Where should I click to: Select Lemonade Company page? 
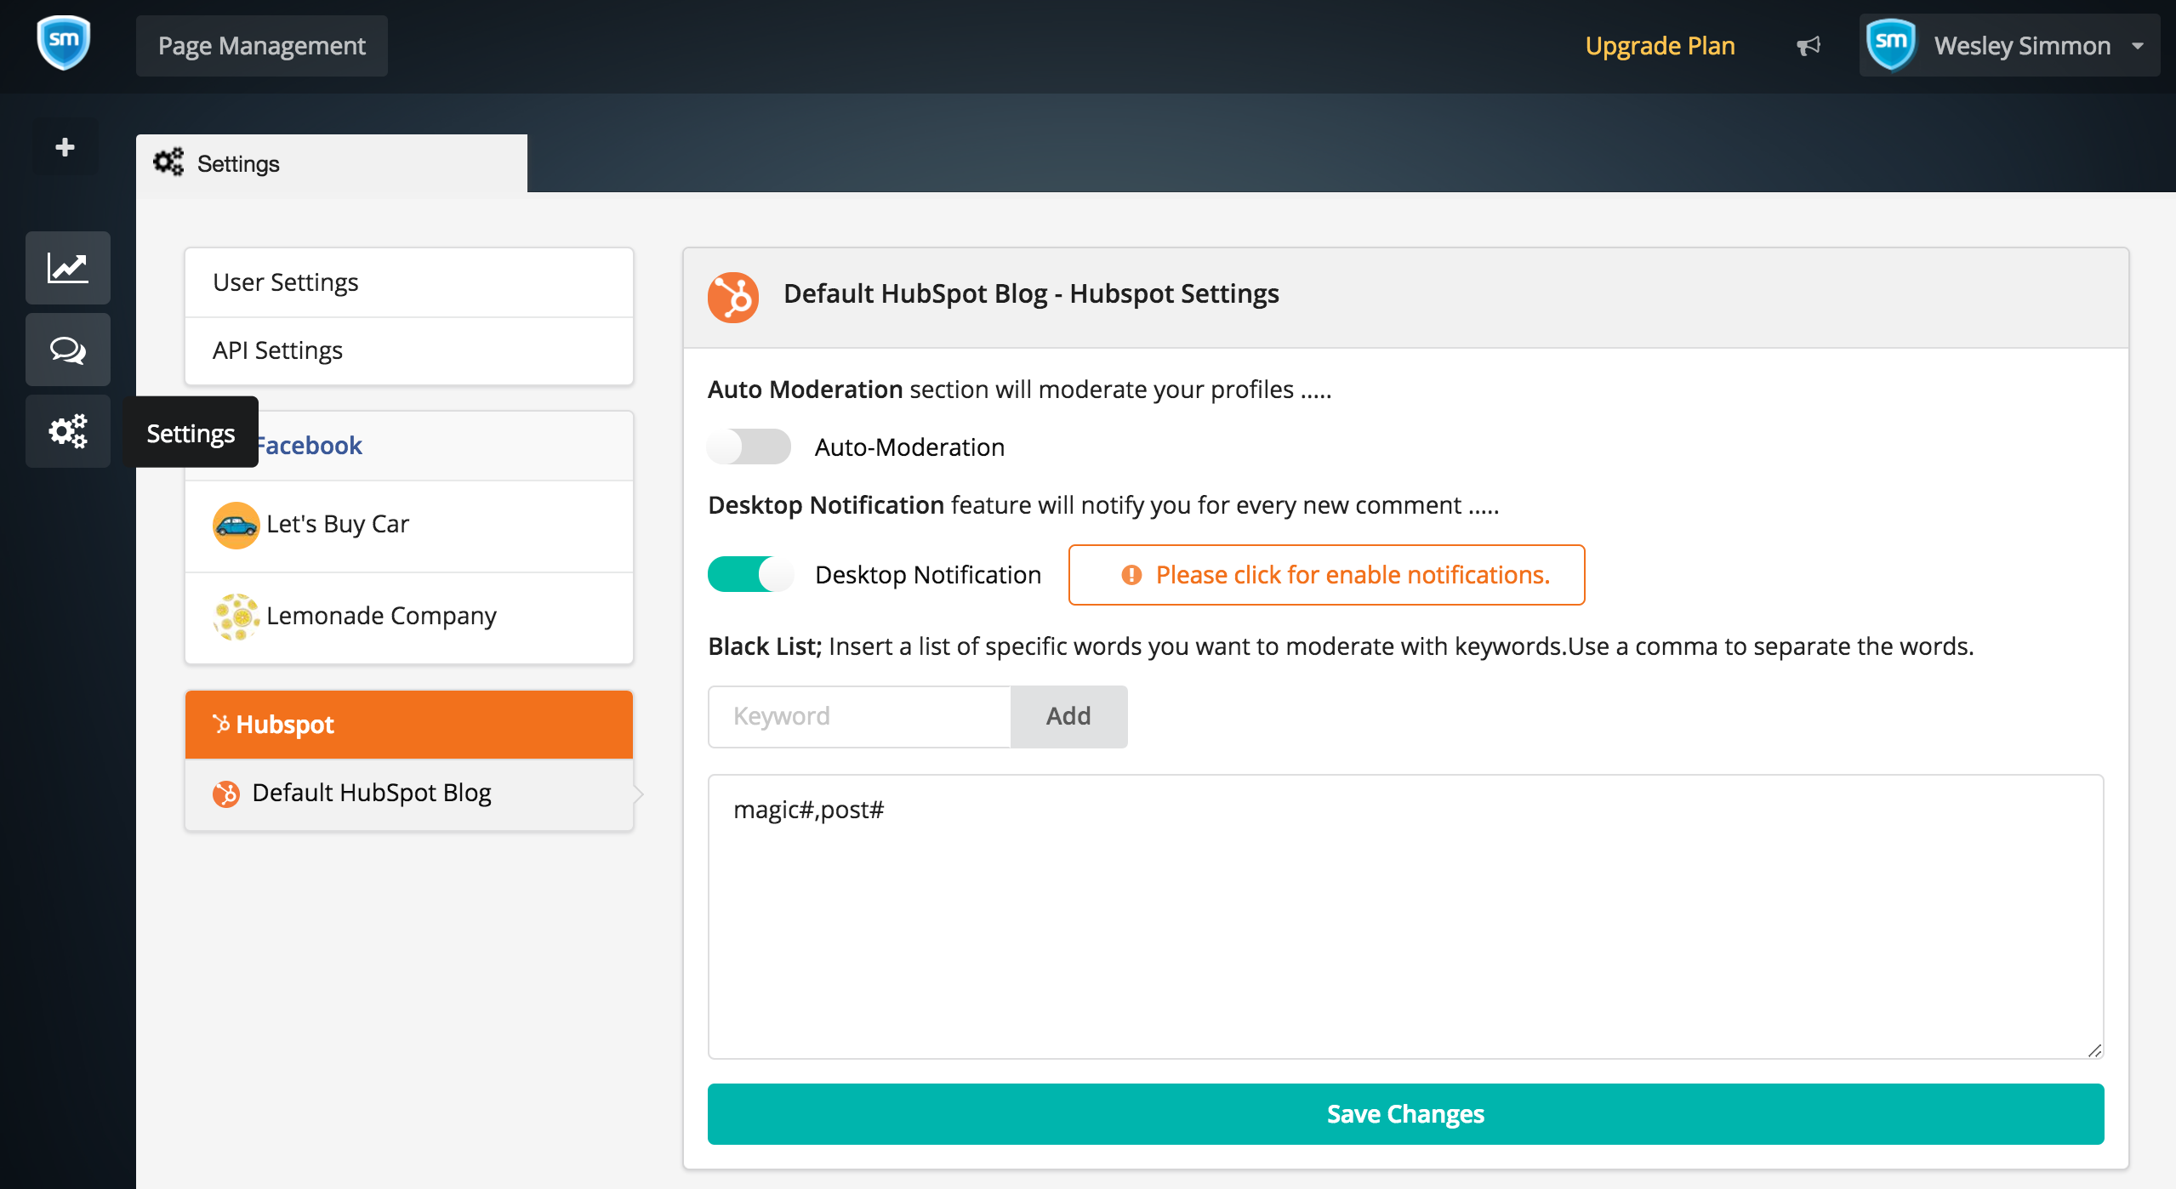click(409, 617)
